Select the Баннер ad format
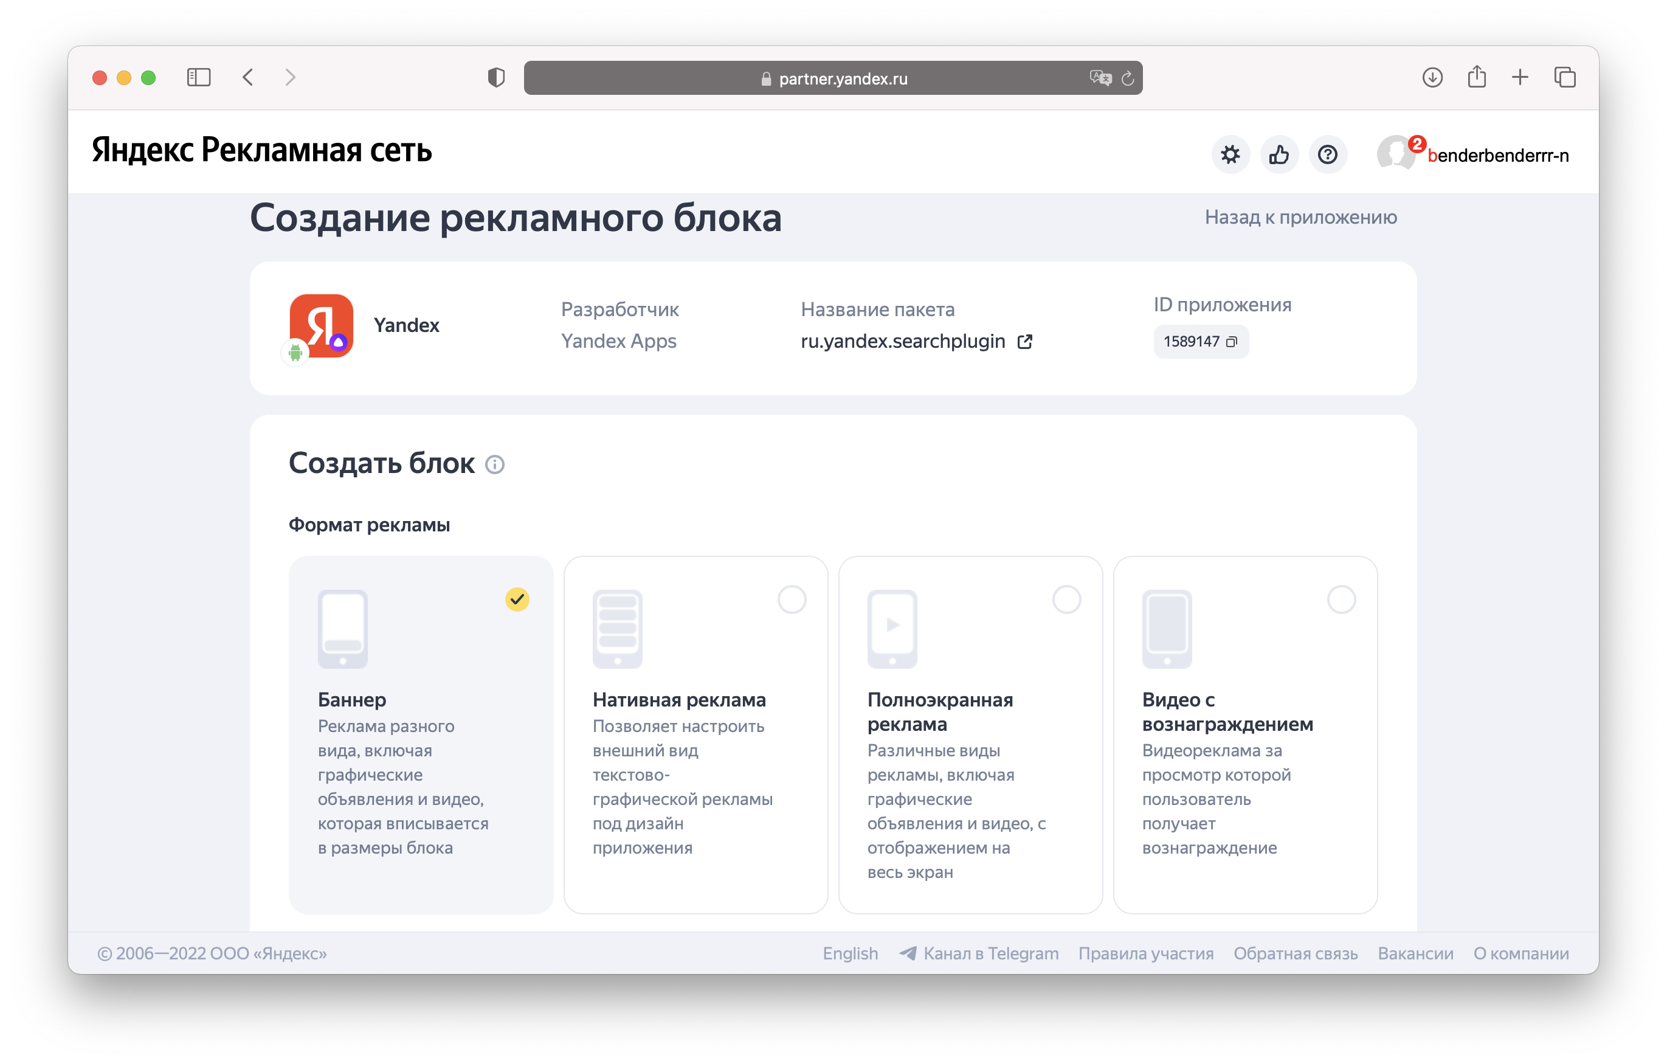 coord(421,734)
